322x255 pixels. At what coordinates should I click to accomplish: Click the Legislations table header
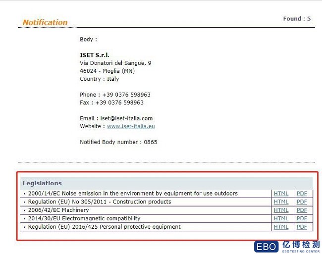click(x=42, y=183)
